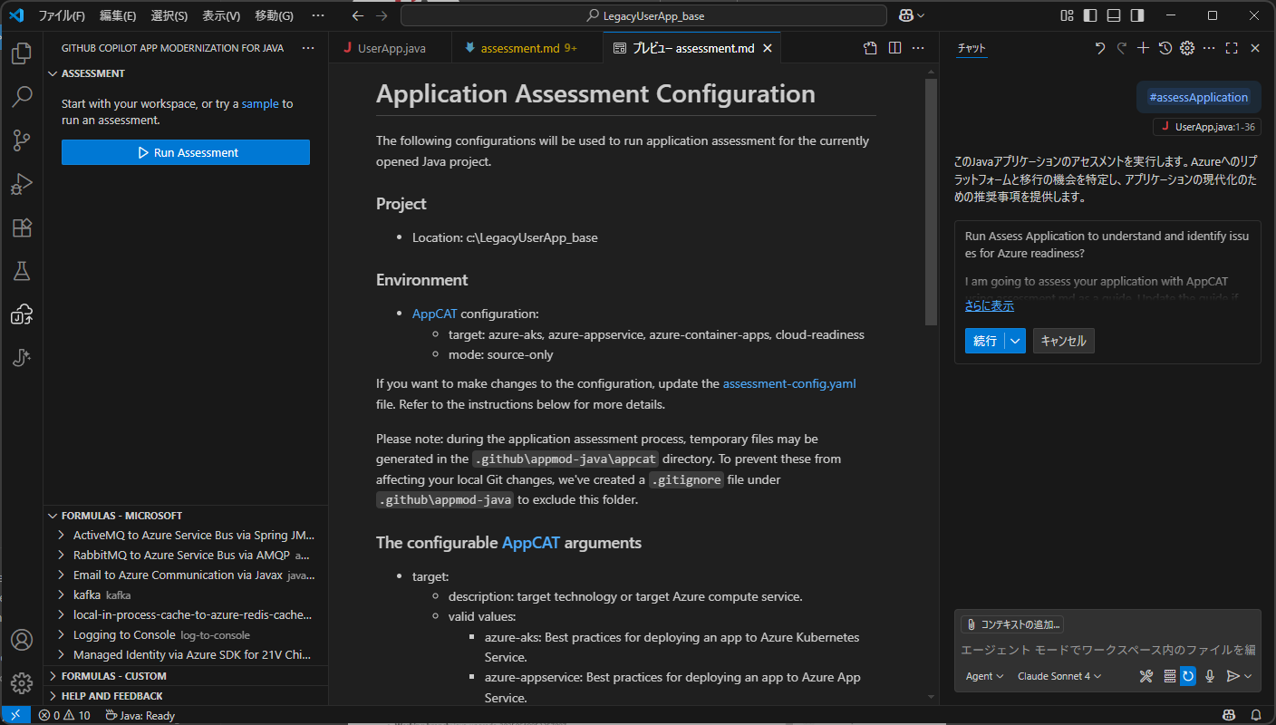Open the Accounts menu icon

(x=22, y=640)
